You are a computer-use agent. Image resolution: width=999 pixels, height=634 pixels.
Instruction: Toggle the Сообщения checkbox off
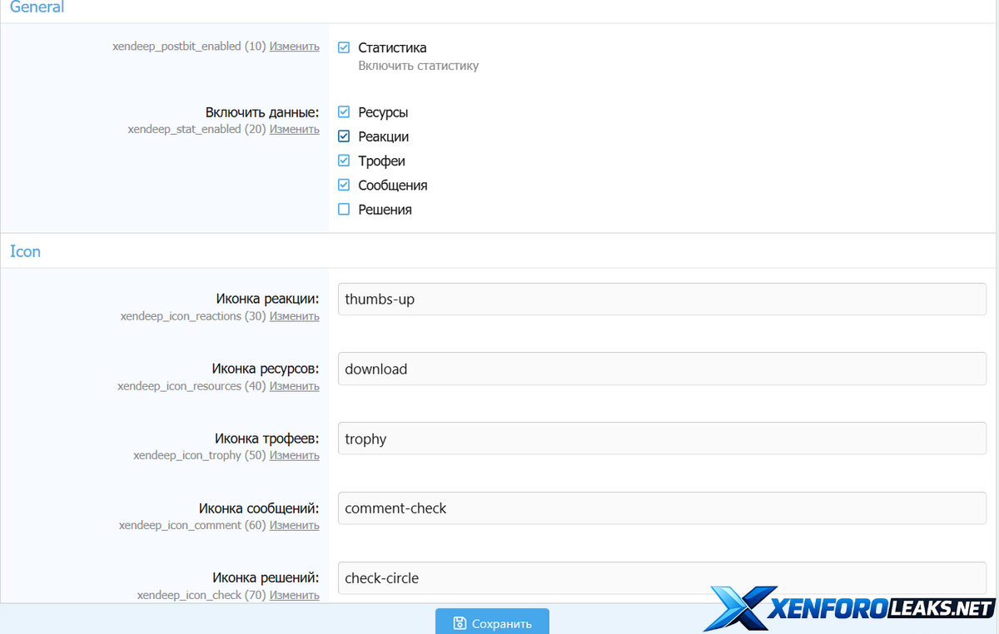click(344, 185)
